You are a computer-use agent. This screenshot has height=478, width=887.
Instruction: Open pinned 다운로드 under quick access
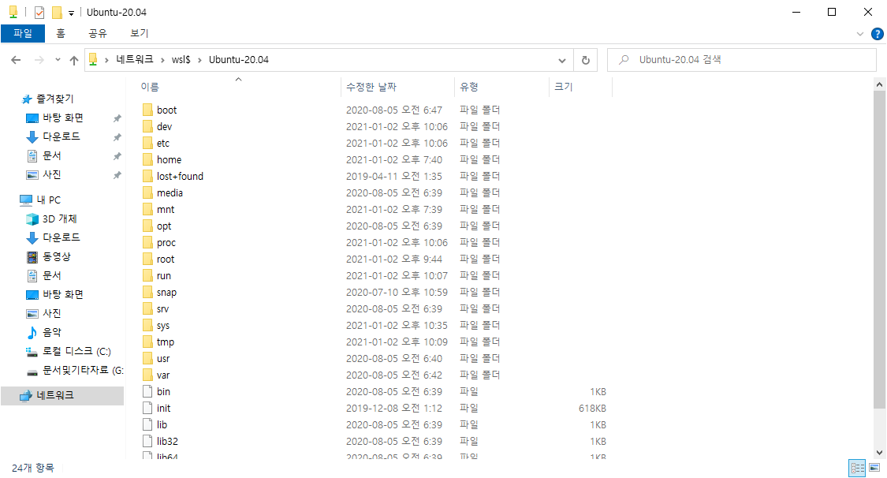61,136
